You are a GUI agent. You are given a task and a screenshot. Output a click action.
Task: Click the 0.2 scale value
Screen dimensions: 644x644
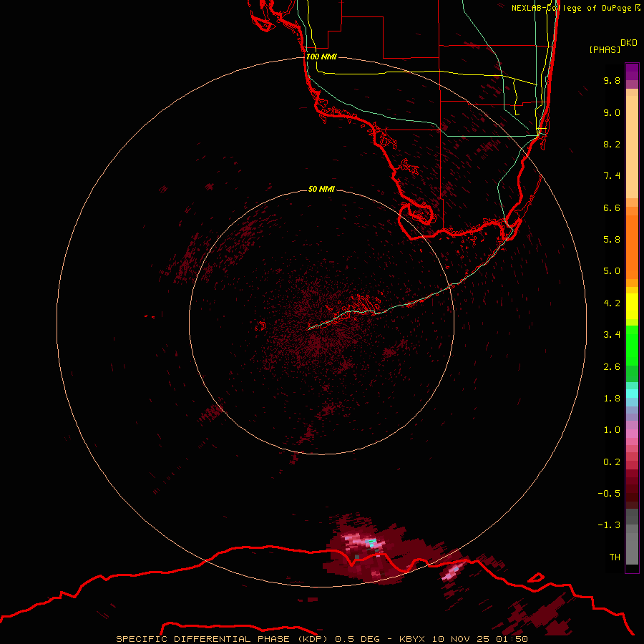(x=612, y=462)
